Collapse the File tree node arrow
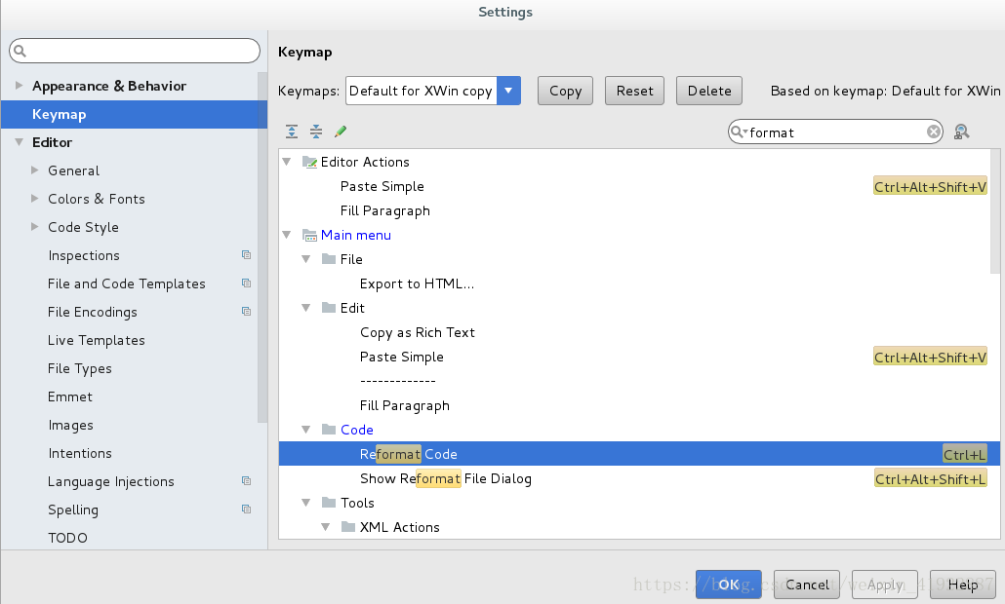 point(306,259)
